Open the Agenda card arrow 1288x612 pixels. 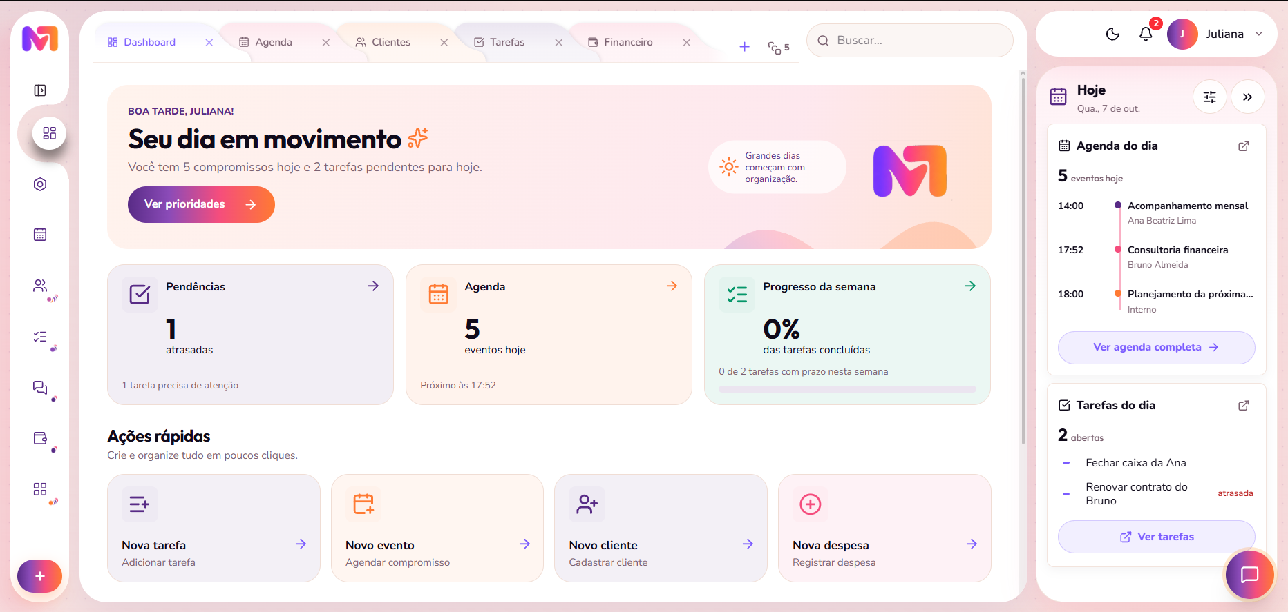pyautogui.click(x=672, y=286)
